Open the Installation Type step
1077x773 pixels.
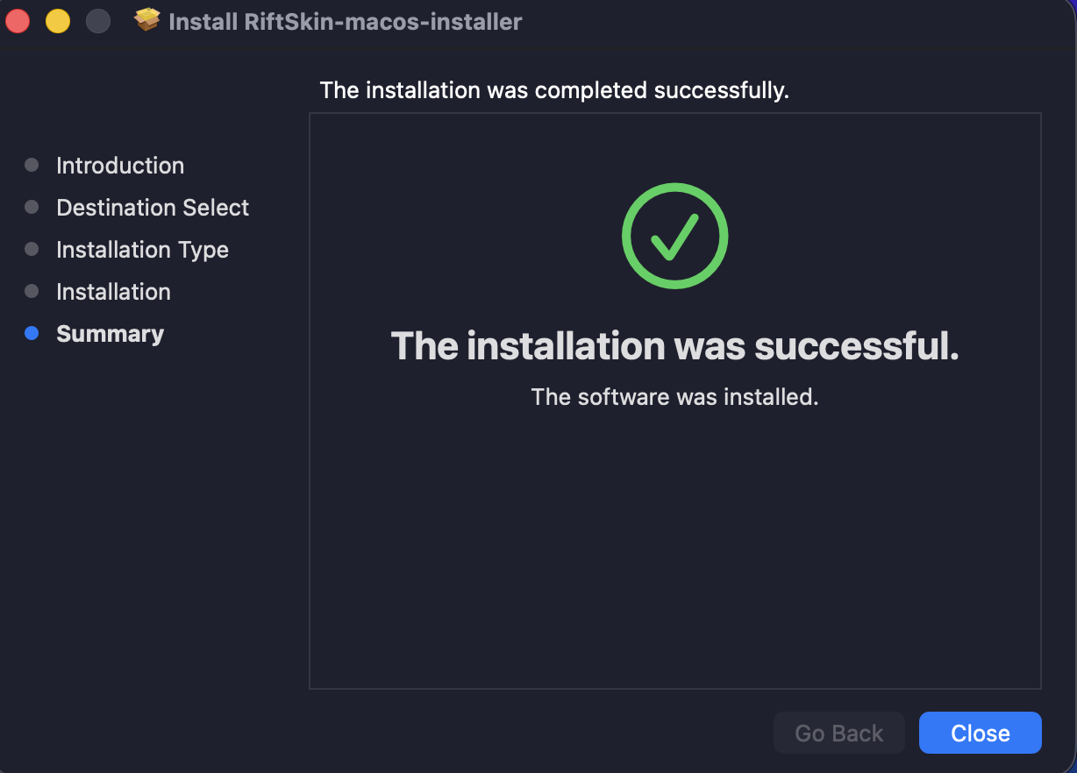coord(142,250)
